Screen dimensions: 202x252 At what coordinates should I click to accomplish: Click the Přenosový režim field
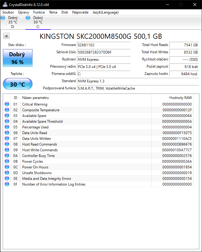point(104,67)
